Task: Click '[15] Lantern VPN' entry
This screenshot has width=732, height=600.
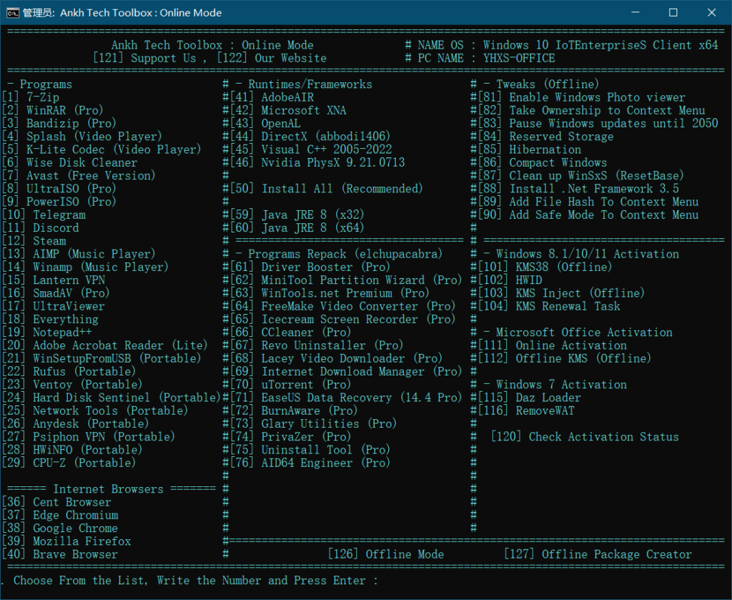Action: click(54, 280)
